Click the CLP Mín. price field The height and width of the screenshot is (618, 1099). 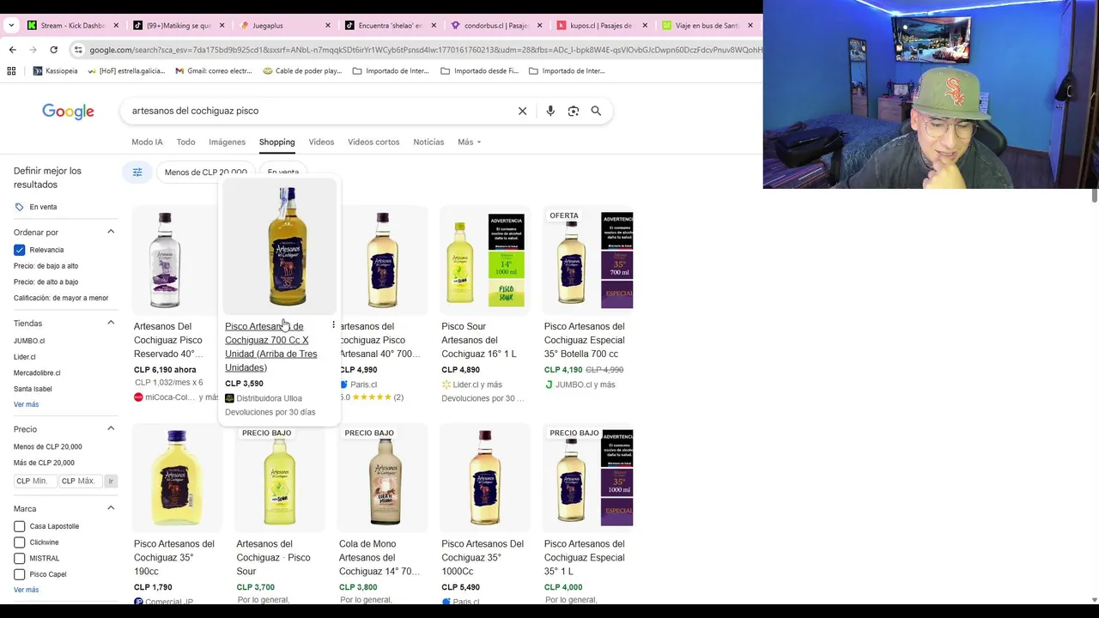pos(35,481)
